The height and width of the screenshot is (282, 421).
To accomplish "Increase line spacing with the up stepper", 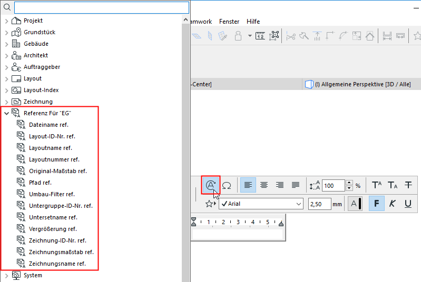I will 349,183.
